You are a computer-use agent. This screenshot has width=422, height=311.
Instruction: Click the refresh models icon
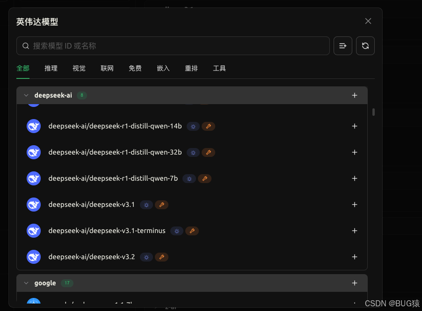pos(365,46)
